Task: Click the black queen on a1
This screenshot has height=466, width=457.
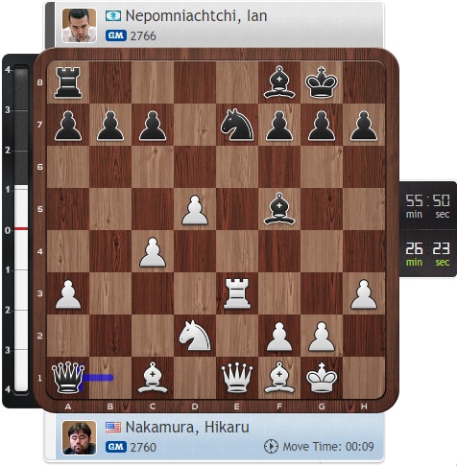Action: pyautogui.click(x=68, y=377)
